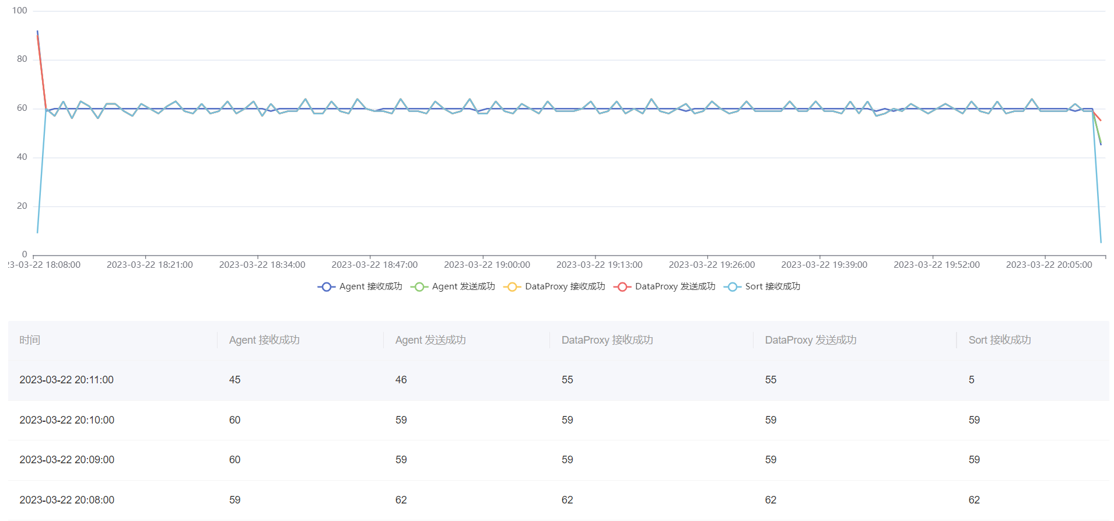Viewport: 1114px width, 521px height.
Task: Click the 2023-03-22 20:10:00 row timestamp
Action: [x=67, y=420]
